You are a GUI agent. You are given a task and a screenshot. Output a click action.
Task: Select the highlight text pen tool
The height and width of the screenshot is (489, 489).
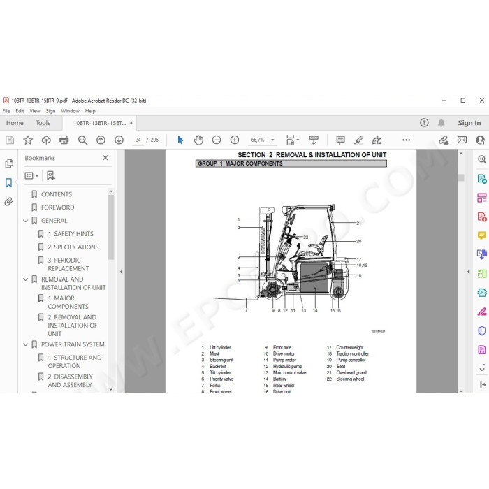(x=358, y=140)
